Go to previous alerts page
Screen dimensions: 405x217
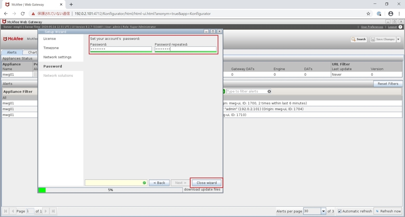point(13,211)
